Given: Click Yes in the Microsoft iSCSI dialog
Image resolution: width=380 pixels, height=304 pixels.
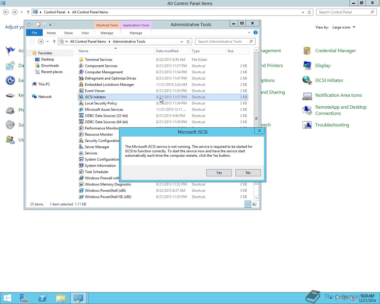Looking at the screenshot, I should point(219,173).
